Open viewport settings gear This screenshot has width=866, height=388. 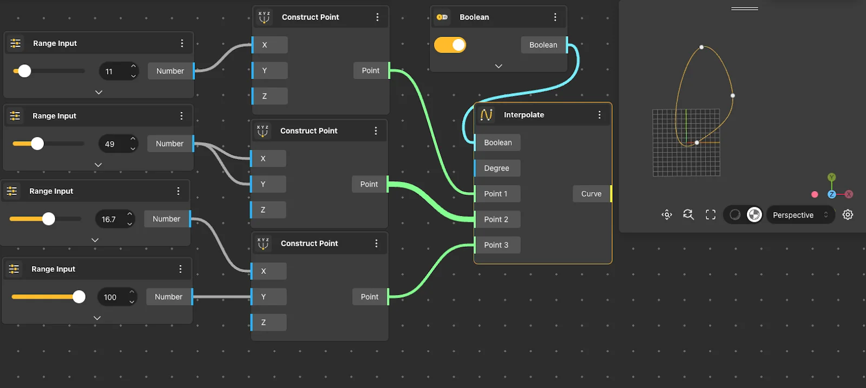848,215
